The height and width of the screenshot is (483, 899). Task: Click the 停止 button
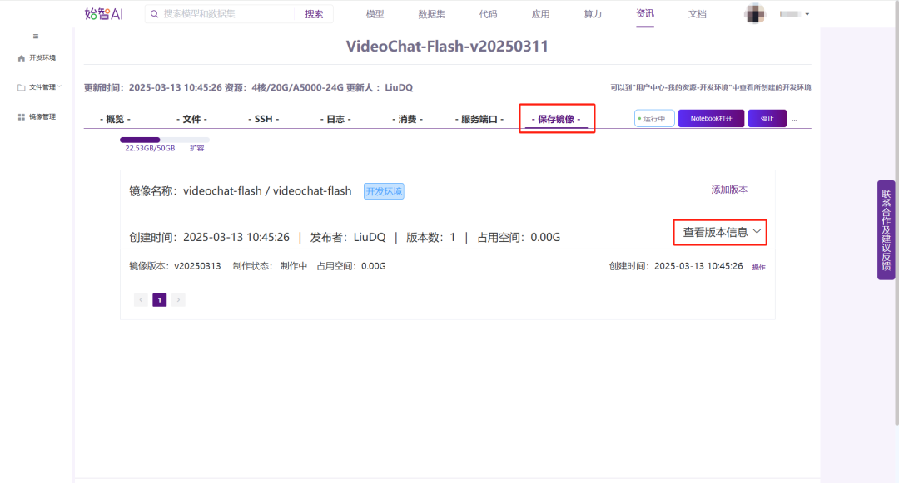tap(767, 118)
